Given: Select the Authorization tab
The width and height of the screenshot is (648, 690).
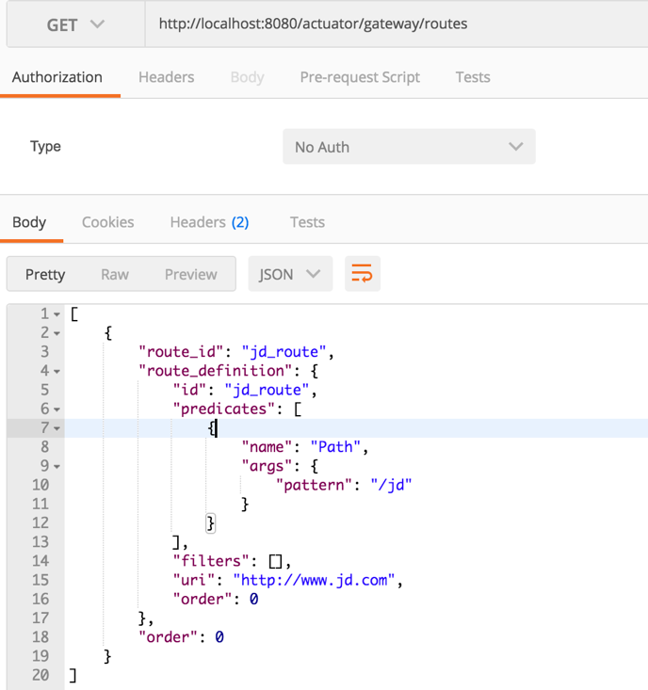Looking at the screenshot, I should click(57, 77).
